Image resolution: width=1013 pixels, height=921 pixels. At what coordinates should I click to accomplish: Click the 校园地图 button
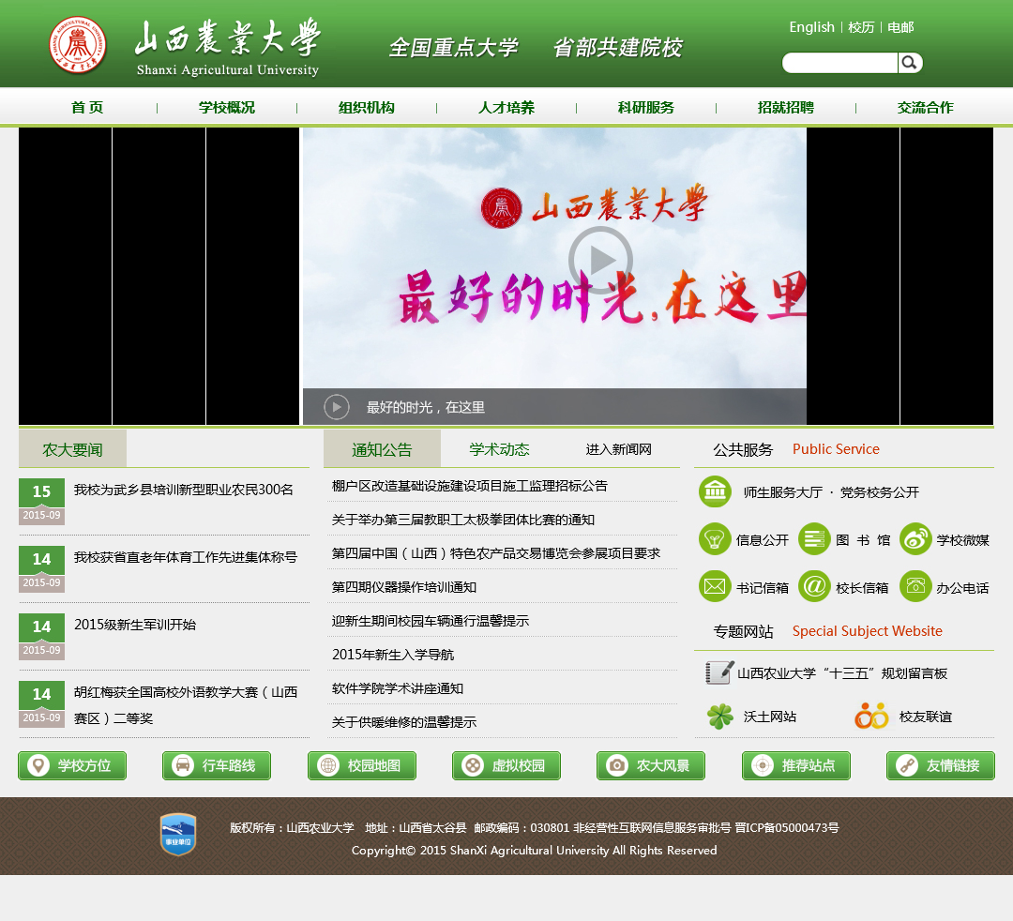(x=362, y=765)
